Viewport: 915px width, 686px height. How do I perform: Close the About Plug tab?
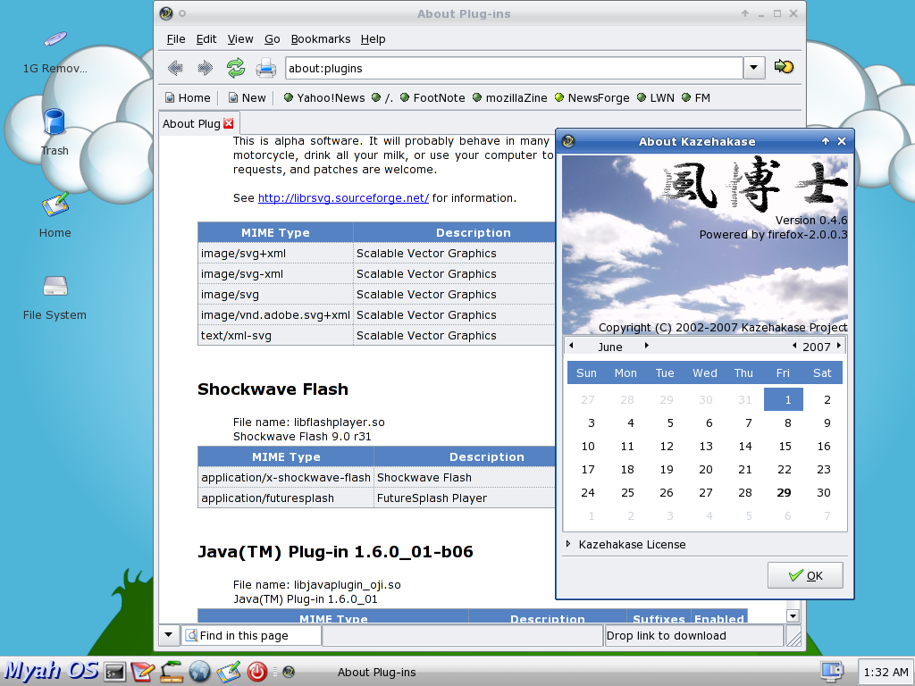pyautogui.click(x=228, y=123)
